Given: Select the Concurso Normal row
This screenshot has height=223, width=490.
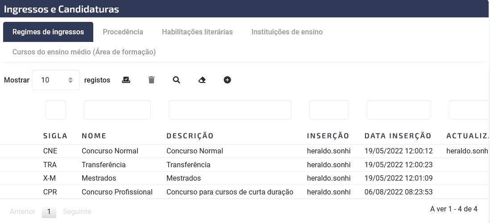Looking at the screenshot, I should point(245,151).
